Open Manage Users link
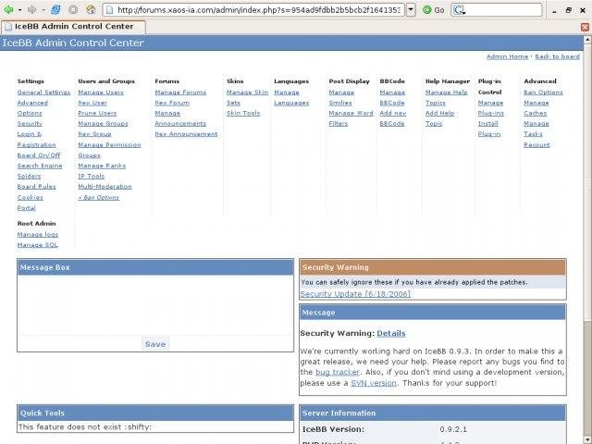The image size is (592, 444). coord(101,92)
